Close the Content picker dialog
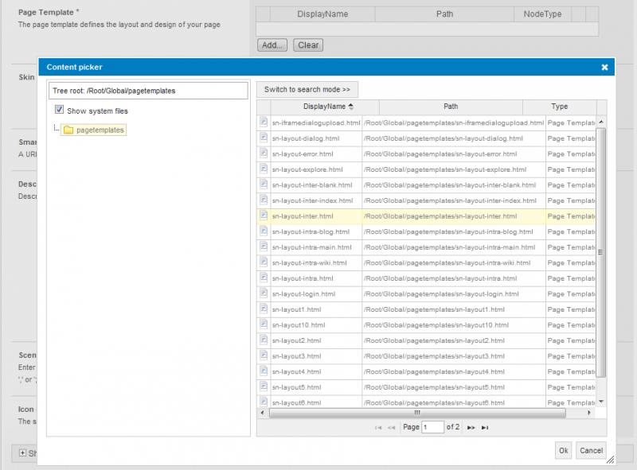The width and height of the screenshot is (637, 470). coord(604,68)
